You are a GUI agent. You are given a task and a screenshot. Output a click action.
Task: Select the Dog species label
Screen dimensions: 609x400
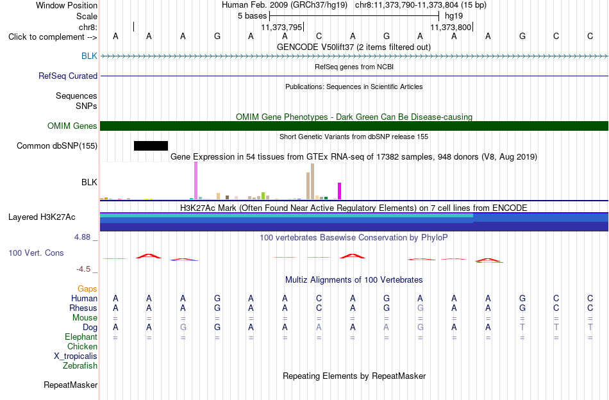point(90,328)
